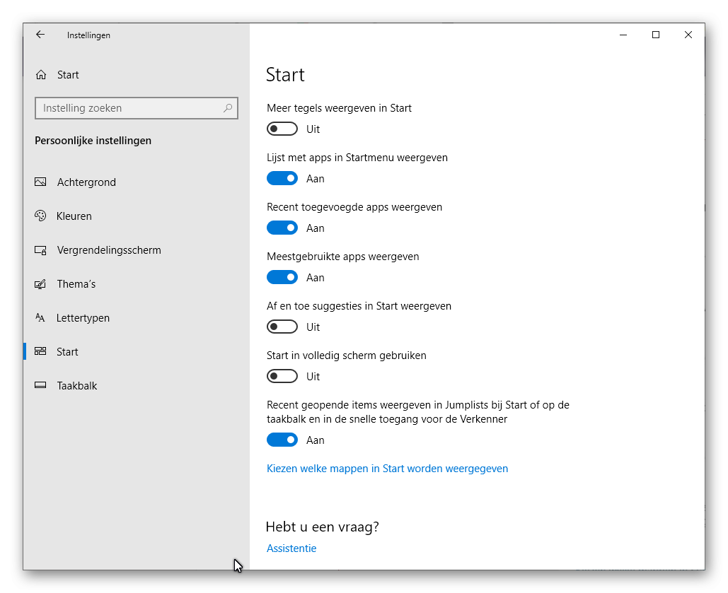Click the Start home icon
Screen dimensions: 728x593
41,75
